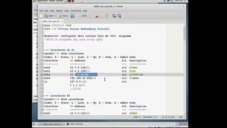
Task: Open Find with the magnifier icon
Action: 114,16
